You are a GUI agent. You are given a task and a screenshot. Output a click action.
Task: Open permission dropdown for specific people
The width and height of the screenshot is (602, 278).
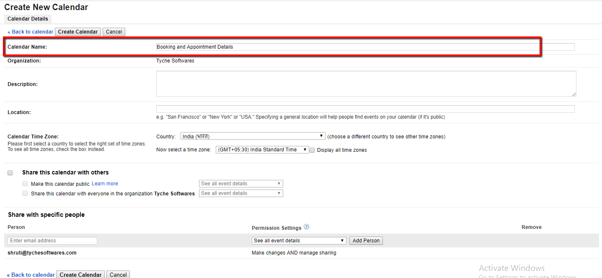tap(298, 240)
